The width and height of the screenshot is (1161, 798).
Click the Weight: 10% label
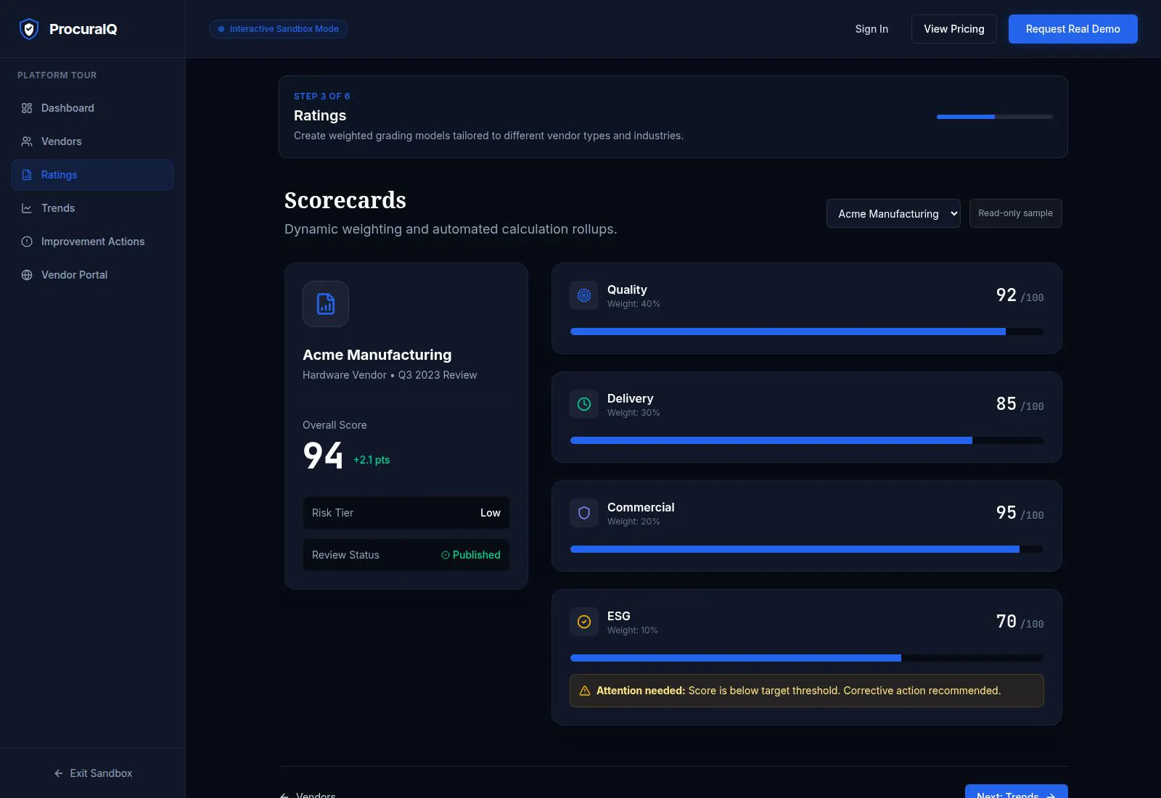(x=633, y=630)
